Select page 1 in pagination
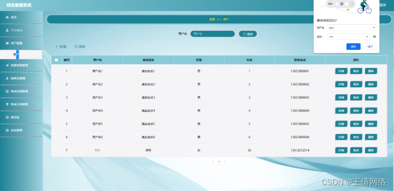This screenshot has width=394, height=191. tap(219, 162)
